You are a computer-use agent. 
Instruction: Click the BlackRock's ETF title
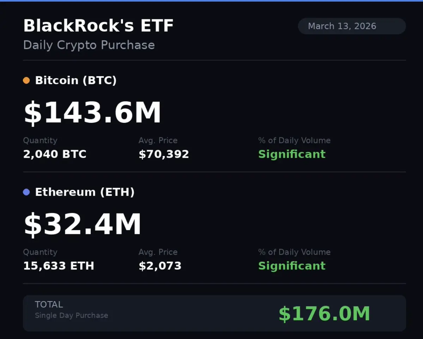coord(98,26)
